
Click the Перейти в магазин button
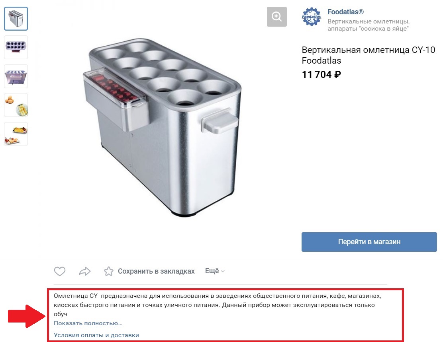pyautogui.click(x=369, y=242)
